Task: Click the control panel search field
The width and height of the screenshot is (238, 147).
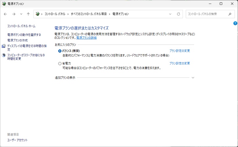Action: tap(210, 14)
